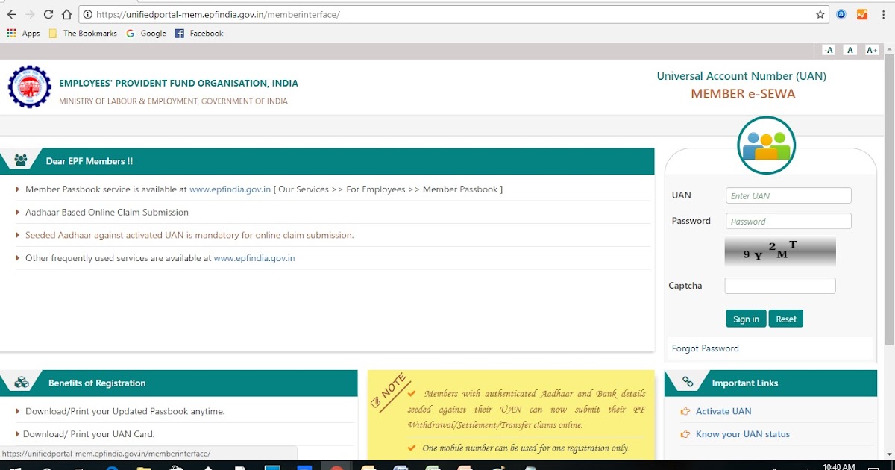895x470 pixels.
Task: Reload the current page
Action: pos(48,13)
